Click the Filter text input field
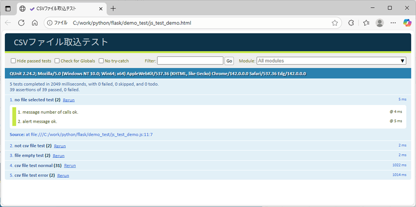This screenshot has height=207, width=416. tap(190, 61)
